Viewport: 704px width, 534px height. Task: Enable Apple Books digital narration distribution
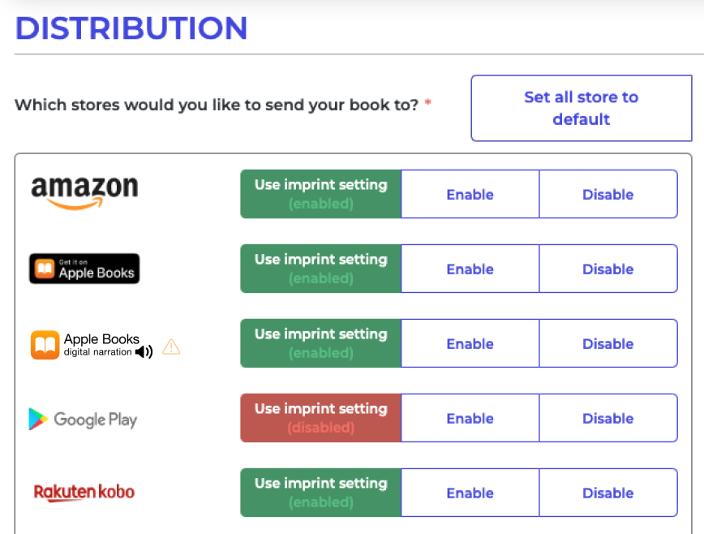click(470, 343)
